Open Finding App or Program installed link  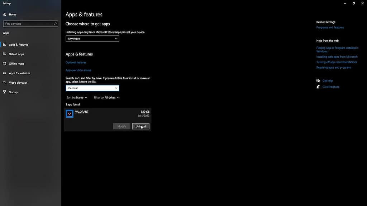(337, 49)
